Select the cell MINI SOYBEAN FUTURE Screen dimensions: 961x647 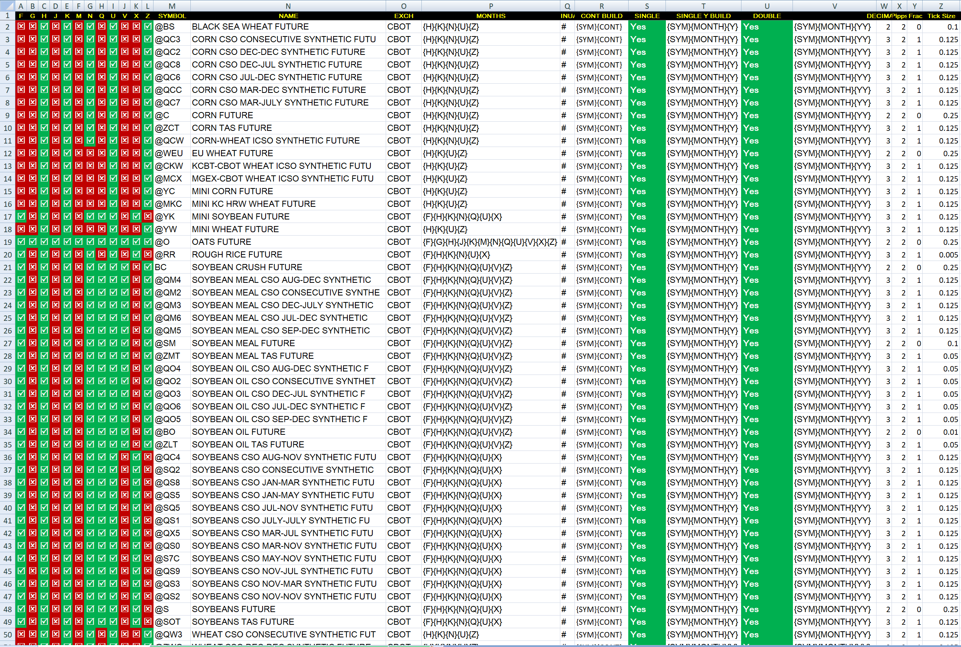288,217
